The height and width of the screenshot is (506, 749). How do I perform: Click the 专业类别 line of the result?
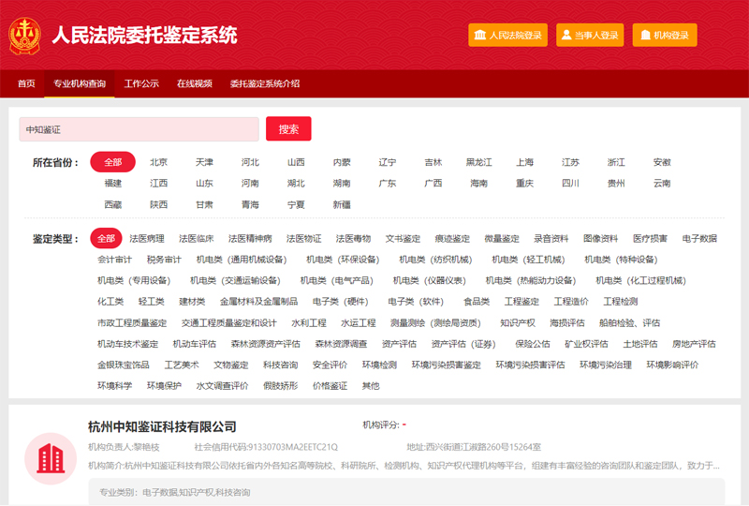[174, 492]
